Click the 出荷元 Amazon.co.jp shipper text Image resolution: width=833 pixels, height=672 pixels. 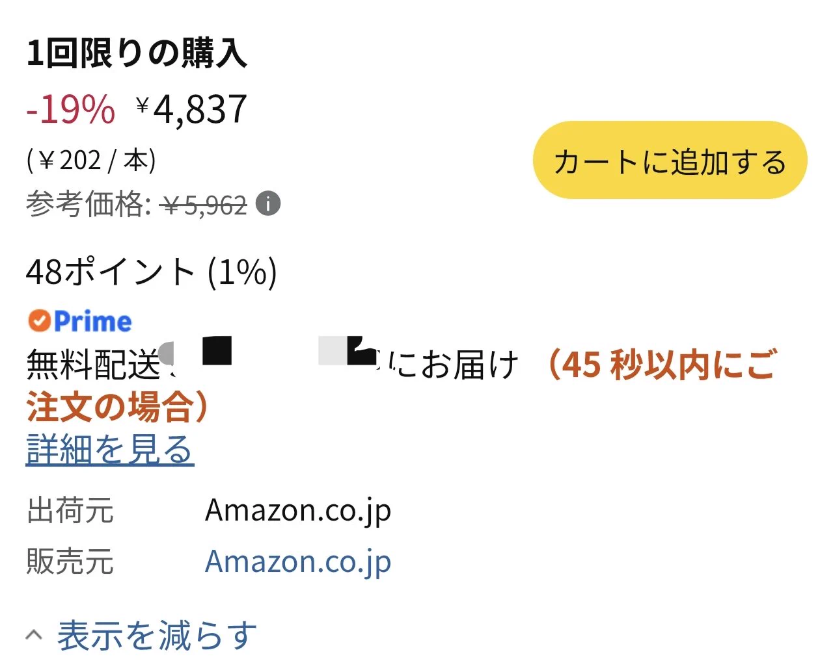(298, 511)
